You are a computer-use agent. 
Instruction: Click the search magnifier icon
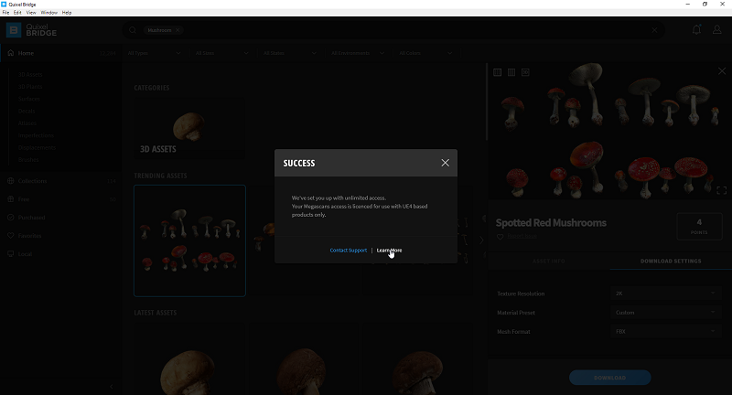133,30
